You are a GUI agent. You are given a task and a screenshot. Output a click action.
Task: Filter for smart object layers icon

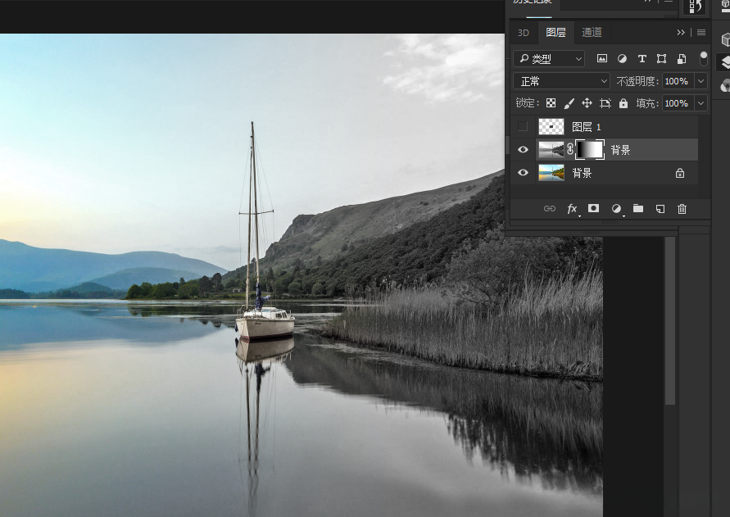pyautogui.click(x=682, y=59)
